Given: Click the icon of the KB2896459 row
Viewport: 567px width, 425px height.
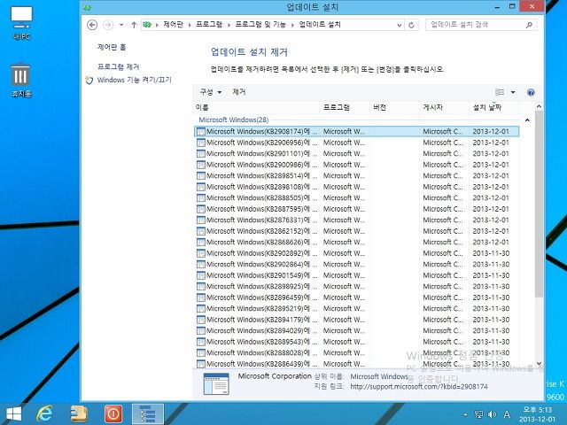Looking at the screenshot, I should [201, 297].
